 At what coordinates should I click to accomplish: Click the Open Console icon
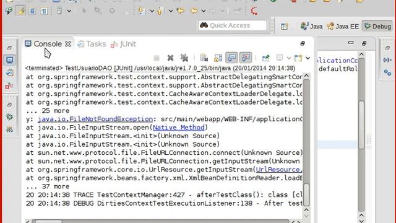(x=298, y=58)
